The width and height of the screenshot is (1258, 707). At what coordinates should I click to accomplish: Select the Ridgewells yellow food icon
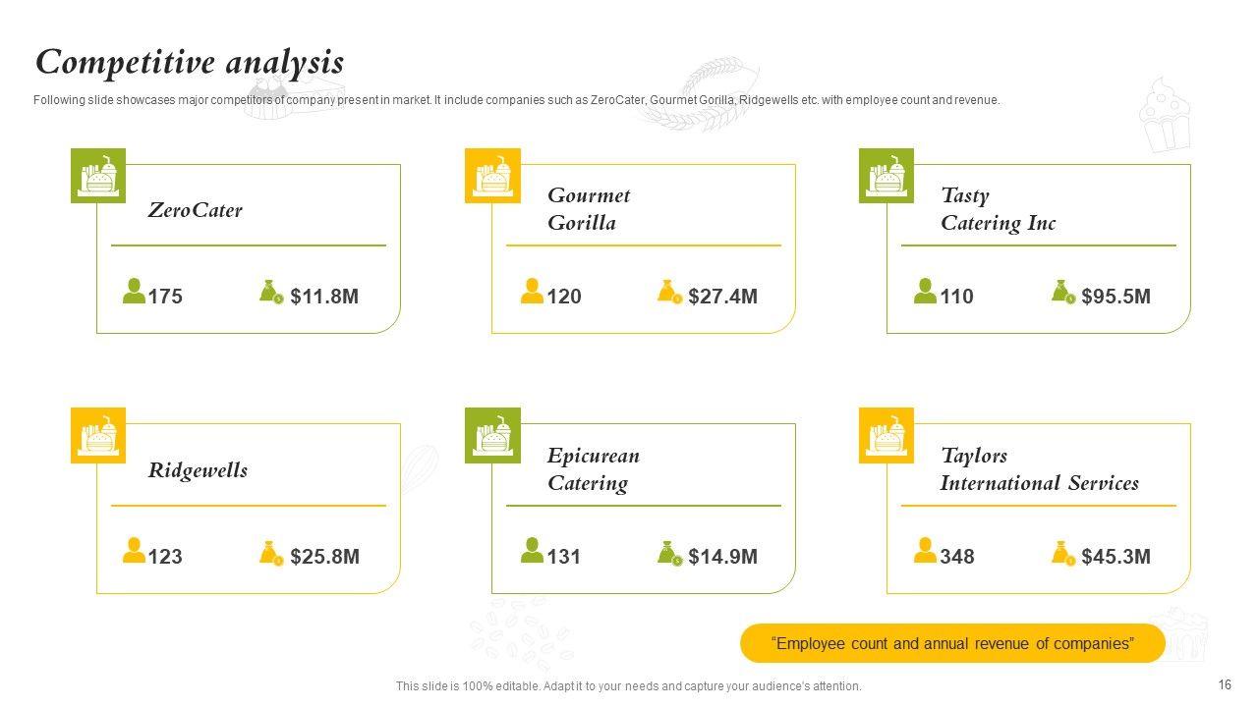98,435
